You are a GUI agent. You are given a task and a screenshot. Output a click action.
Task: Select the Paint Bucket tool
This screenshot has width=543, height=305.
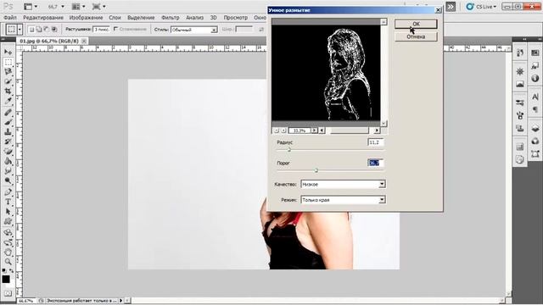click(8, 161)
